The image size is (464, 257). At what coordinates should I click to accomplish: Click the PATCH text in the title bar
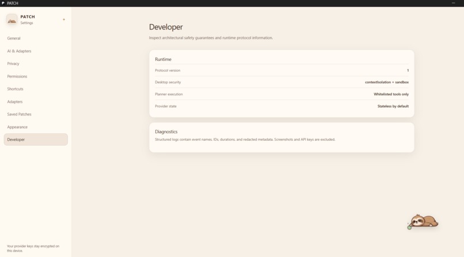(13, 3)
